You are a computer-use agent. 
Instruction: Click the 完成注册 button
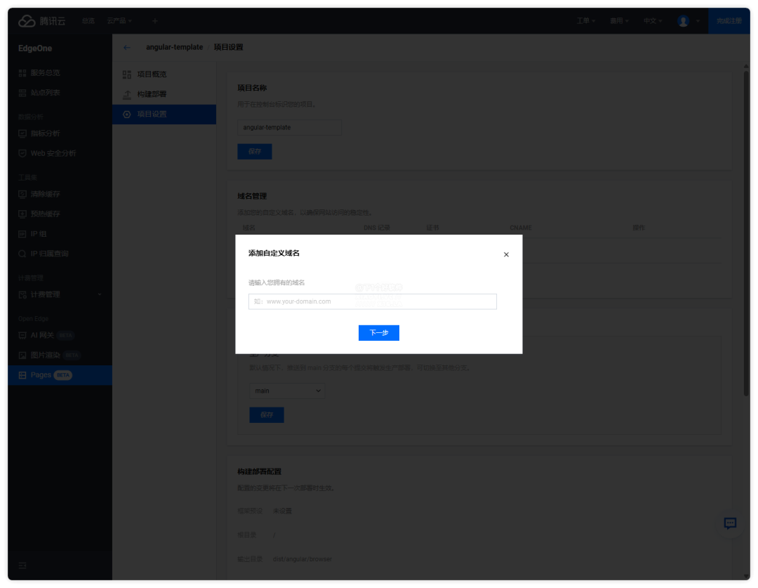[729, 21]
